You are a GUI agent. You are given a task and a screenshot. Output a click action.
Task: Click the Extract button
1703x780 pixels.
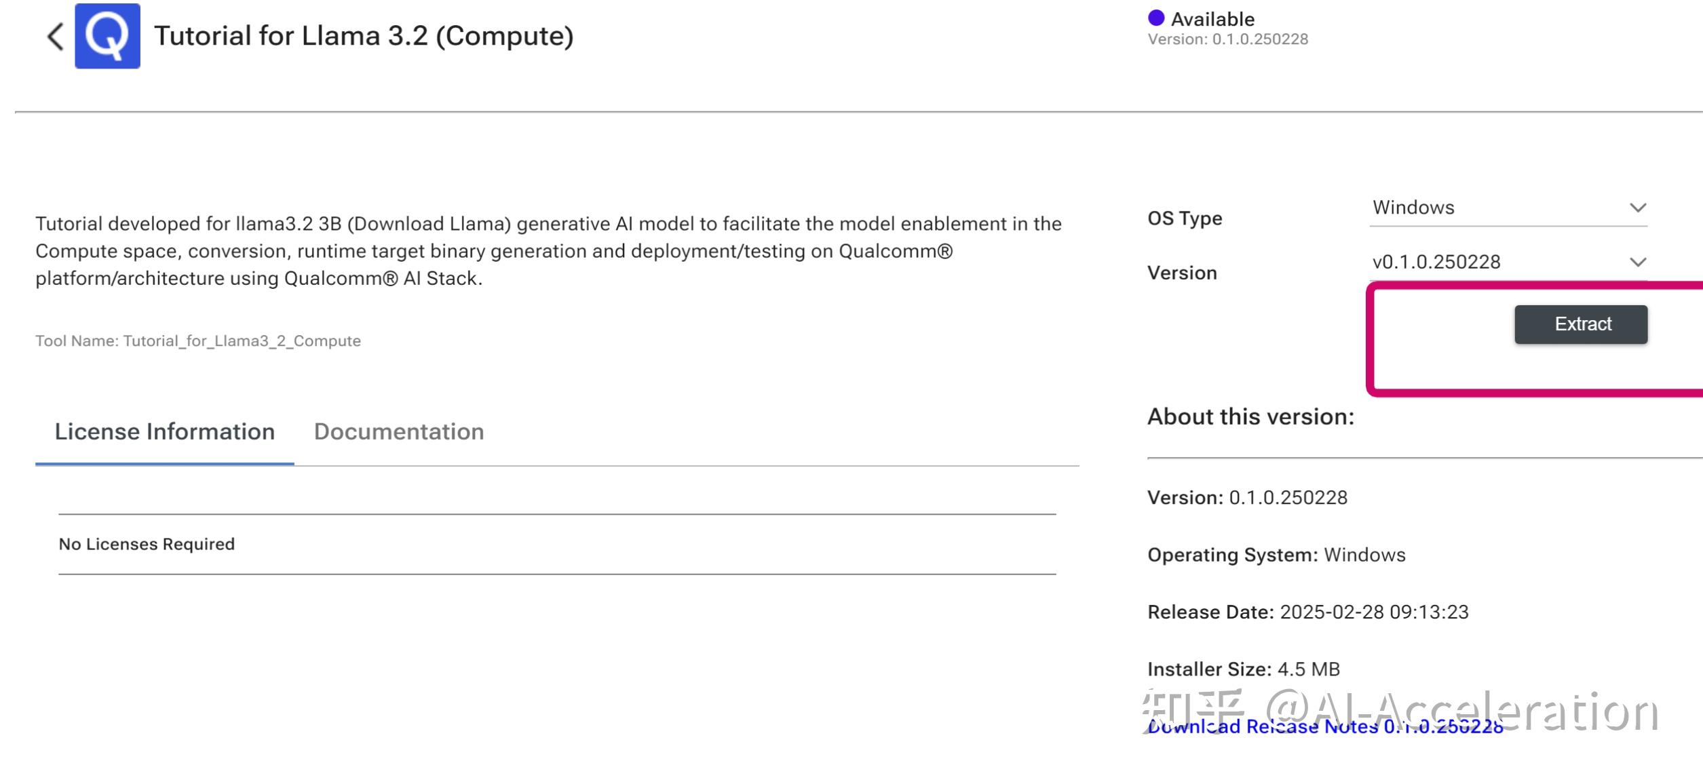click(1582, 324)
